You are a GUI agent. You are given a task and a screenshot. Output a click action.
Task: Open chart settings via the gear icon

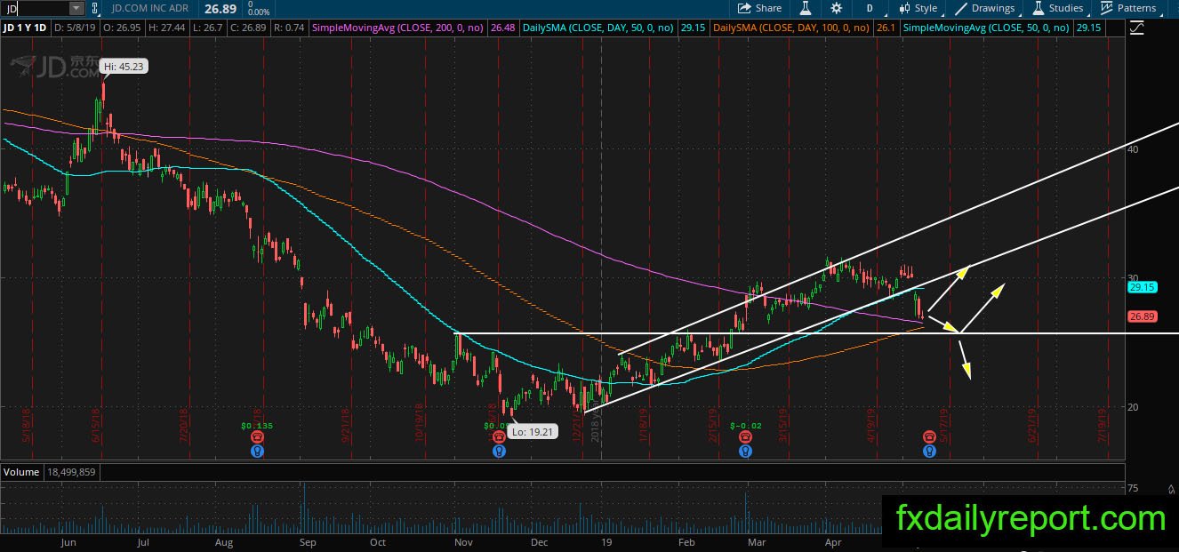[x=837, y=8]
